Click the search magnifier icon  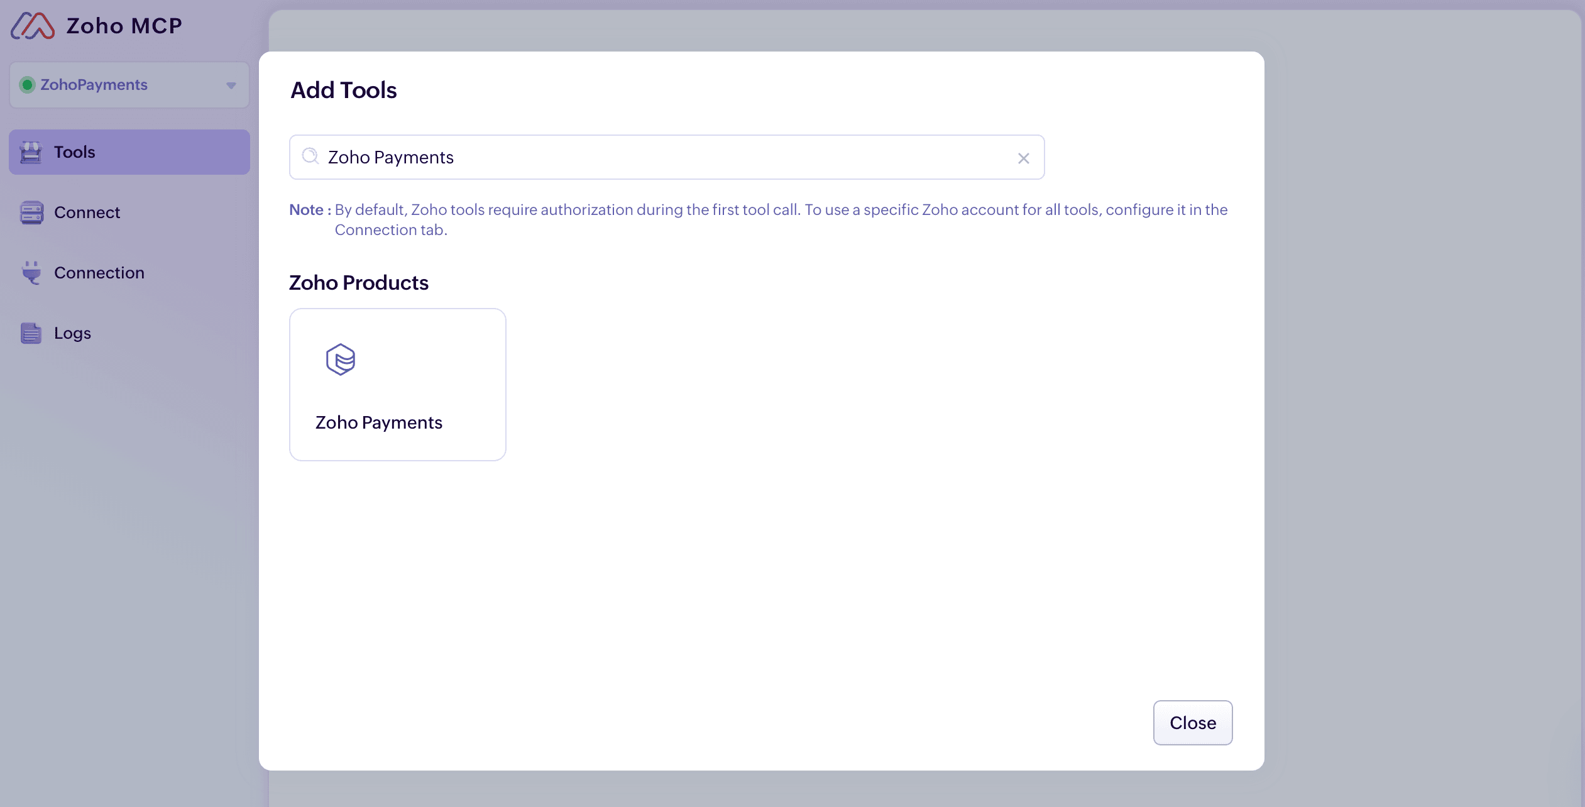tap(310, 156)
